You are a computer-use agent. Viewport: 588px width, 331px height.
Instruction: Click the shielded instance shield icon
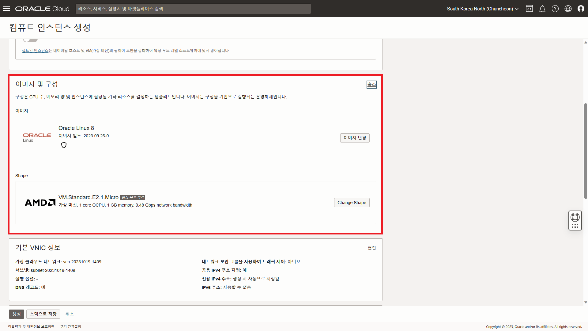coord(64,145)
